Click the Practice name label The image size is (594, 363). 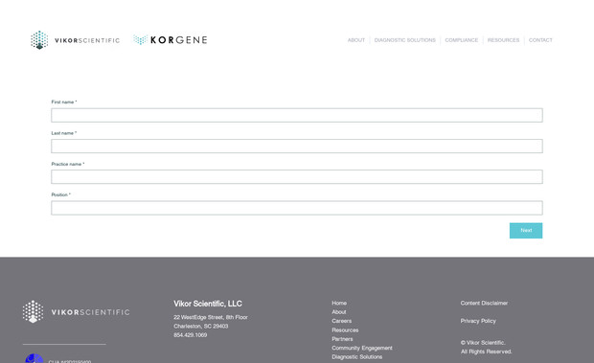coord(68,164)
